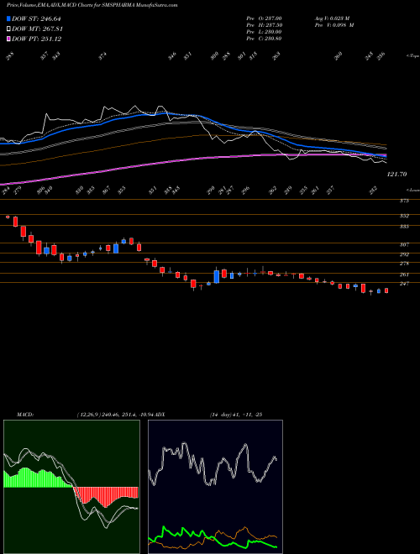Select the 'DOW ST: 246.64' legend text

36,19
